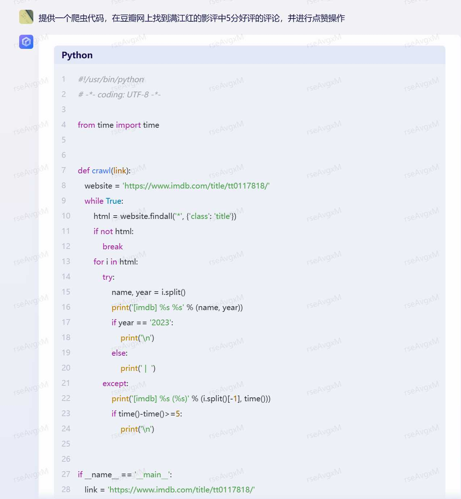Click the user avatar beside the prompt
The height and width of the screenshot is (499, 461).
tap(26, 17)
